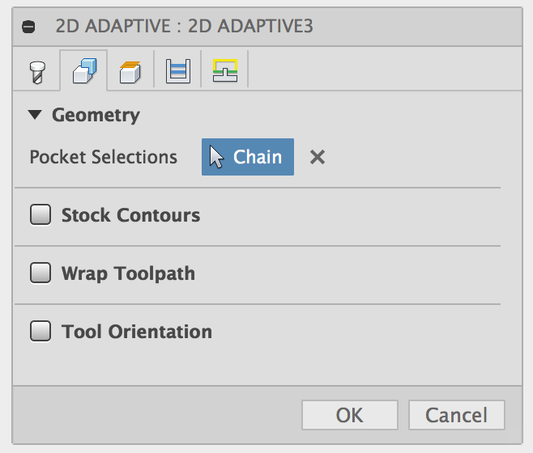The width and height of the screenshot is (533, 453).
Task: Open the Tool tab
Action: 36,71
